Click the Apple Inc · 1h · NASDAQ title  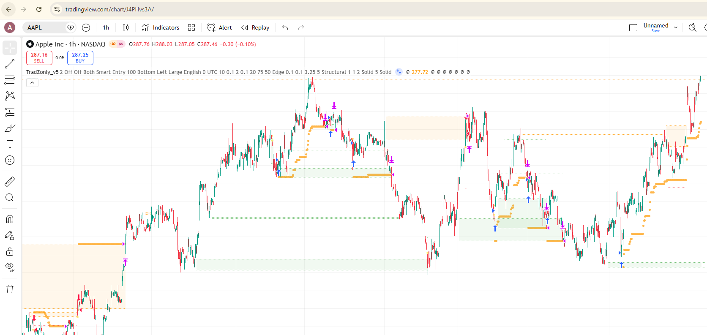[70, 44]
